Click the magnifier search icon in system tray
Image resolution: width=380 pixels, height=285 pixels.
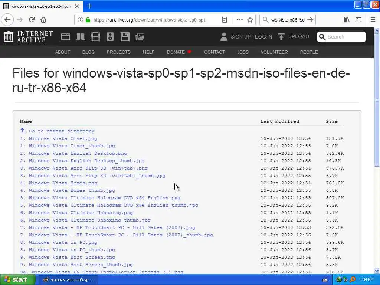(353, 280)
